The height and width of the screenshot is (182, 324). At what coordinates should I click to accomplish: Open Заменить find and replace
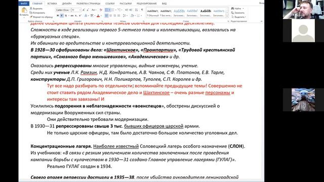[x=237, y=13]
